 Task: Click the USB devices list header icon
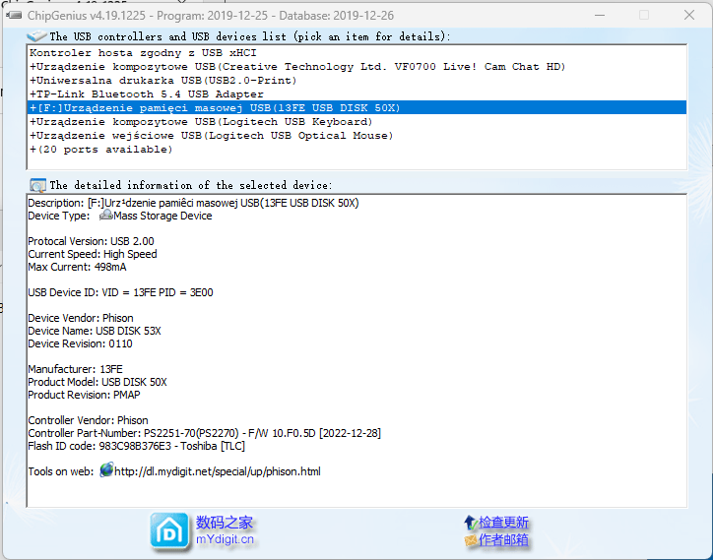(x=36, y=35)
